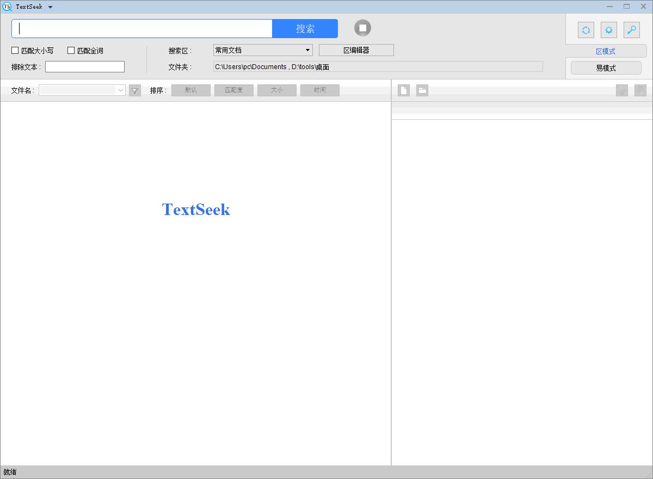Open the 区编辑器 button

[356, 50]
